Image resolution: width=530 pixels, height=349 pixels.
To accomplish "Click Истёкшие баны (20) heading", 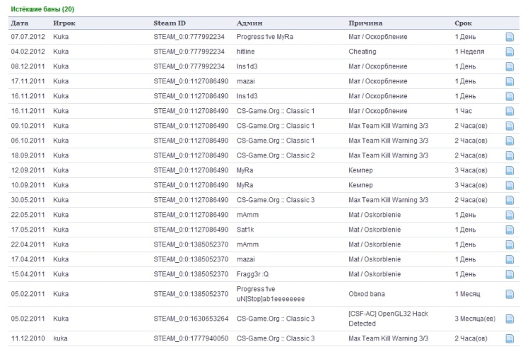I will pos(42,9).
